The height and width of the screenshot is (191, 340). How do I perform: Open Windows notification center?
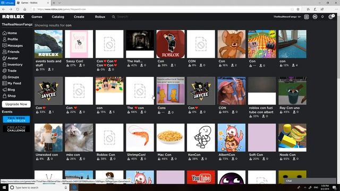point(334,187)
